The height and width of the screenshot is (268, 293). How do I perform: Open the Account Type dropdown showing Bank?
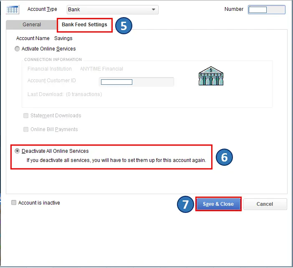pos(112,9)
